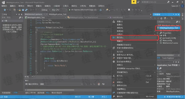Open the 伺服器總管 tab at bottom left
185x99 pixels.
click(6, 93)
